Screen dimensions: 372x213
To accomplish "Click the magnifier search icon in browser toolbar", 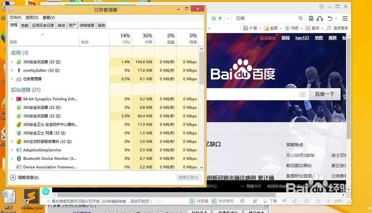I will (x=301, y=19).
